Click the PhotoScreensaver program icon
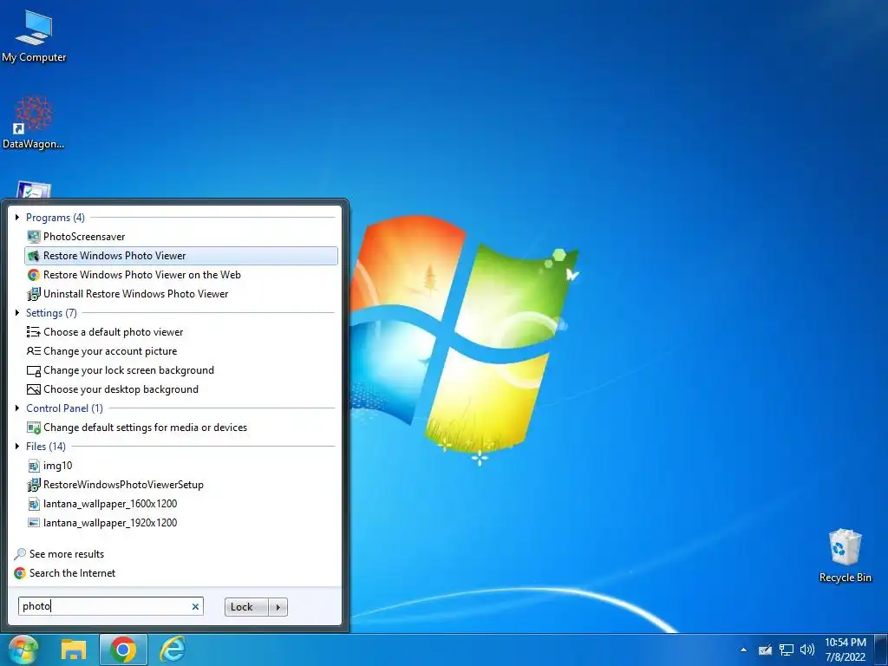The width and height of the screenshot is (888, 666). [34, 237]
